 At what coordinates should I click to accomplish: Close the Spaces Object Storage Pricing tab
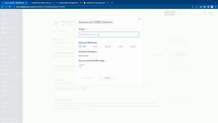80,3
